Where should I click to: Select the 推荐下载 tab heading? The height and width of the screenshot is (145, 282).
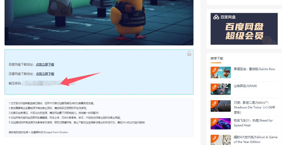point(217,59)
